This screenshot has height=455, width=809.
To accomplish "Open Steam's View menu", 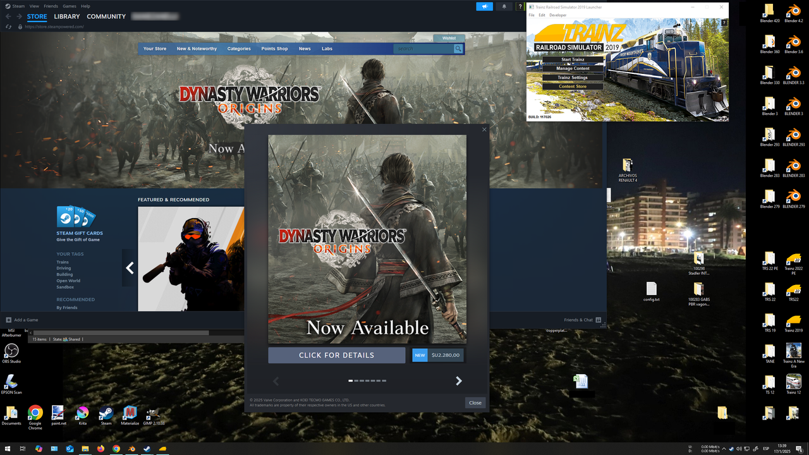I will (x=34, y=6).
